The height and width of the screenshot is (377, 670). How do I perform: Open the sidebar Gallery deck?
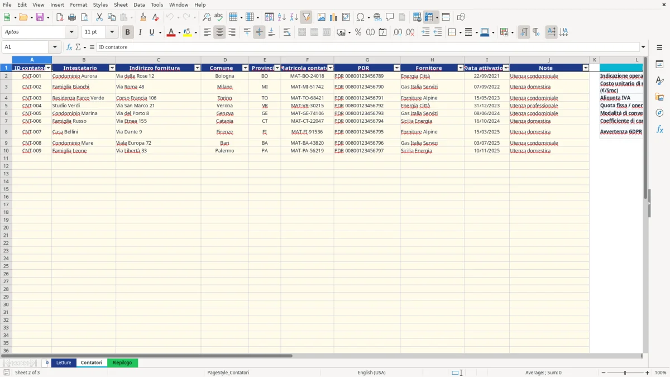(659, 97)
